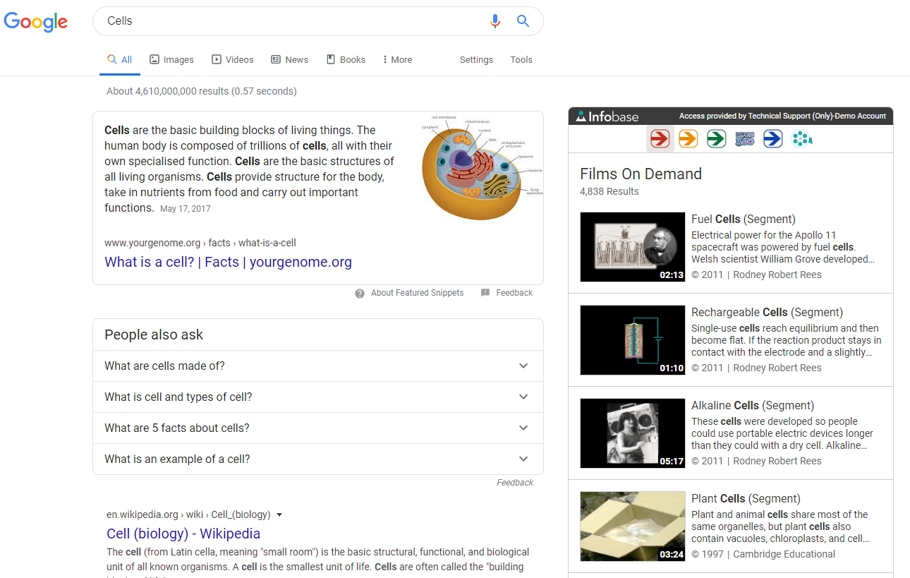Click the Google logo
Viewport: 910px width, 578px height.
click(36, 22)
